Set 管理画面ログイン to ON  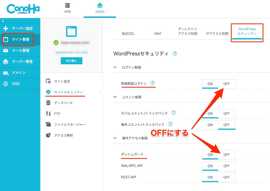tap(210, 84)
